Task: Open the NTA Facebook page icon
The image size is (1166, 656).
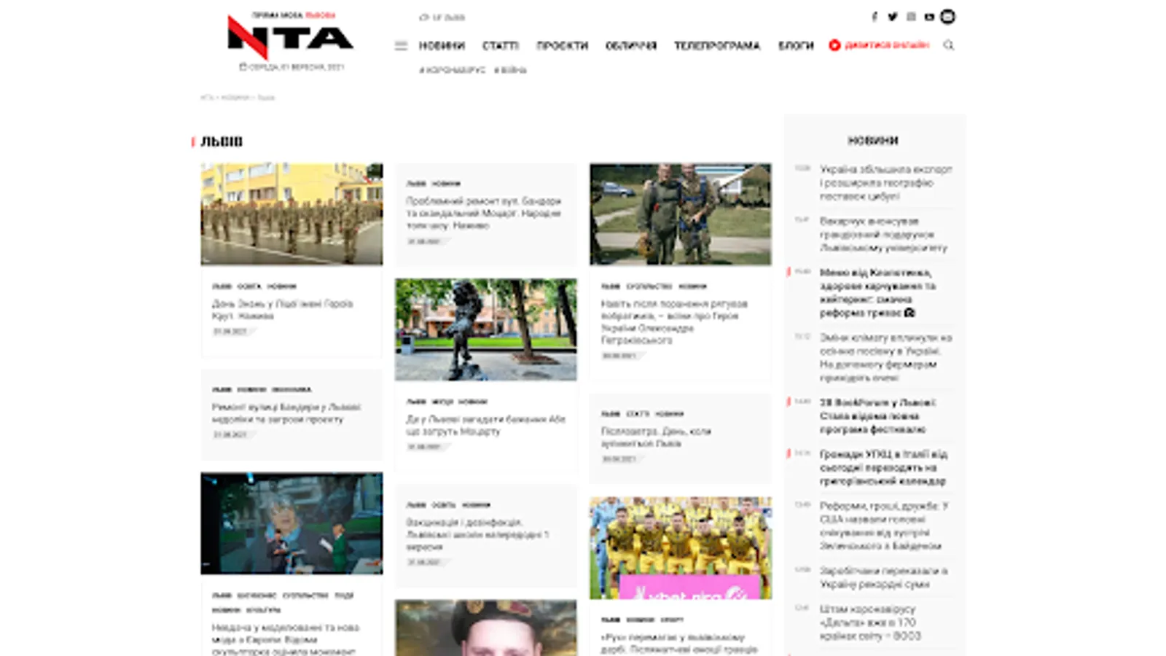Action: coord(874,17)
